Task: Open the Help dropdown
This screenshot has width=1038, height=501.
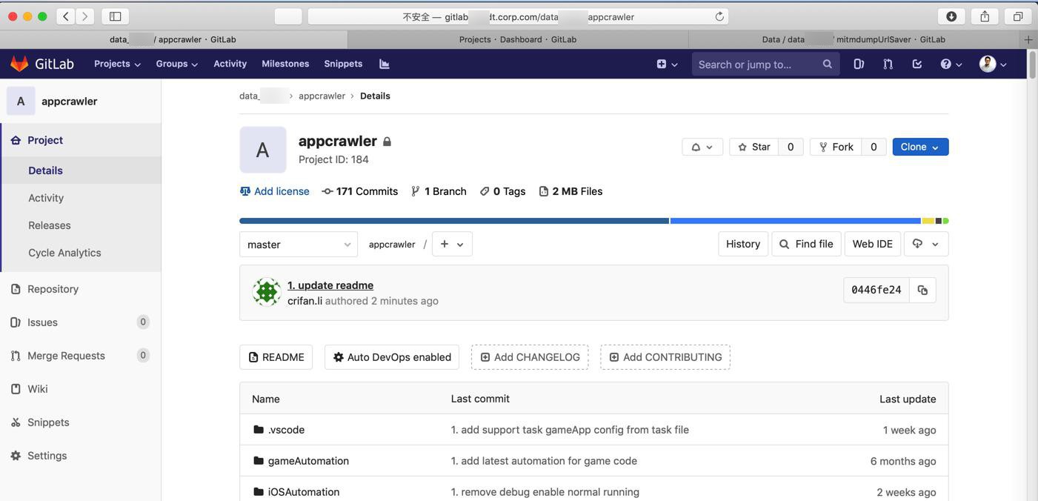Action: pyautogui.click(x=951, y=64)
